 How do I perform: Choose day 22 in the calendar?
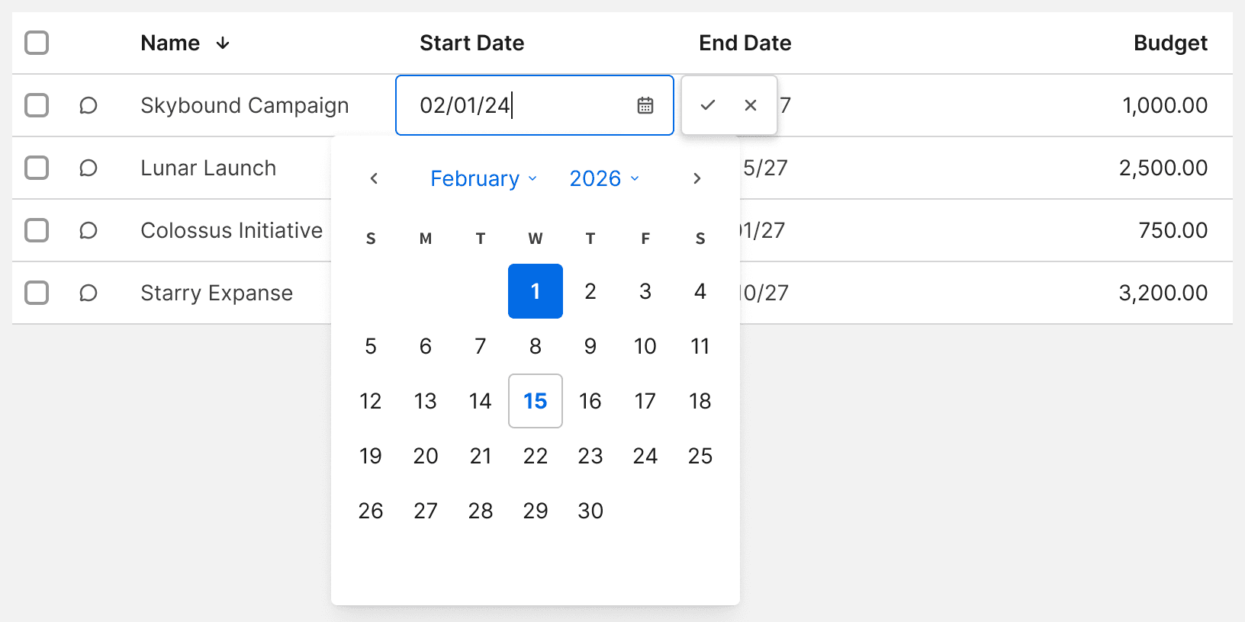536,456
